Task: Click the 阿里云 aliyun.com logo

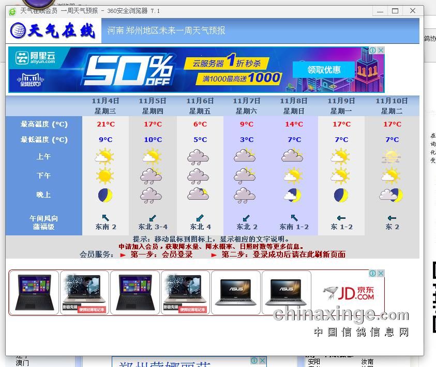Action: [35, 58]
